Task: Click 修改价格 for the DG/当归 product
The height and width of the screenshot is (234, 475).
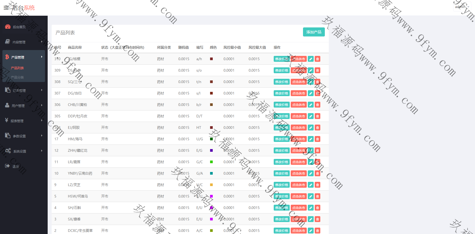Action: [281, 93]
